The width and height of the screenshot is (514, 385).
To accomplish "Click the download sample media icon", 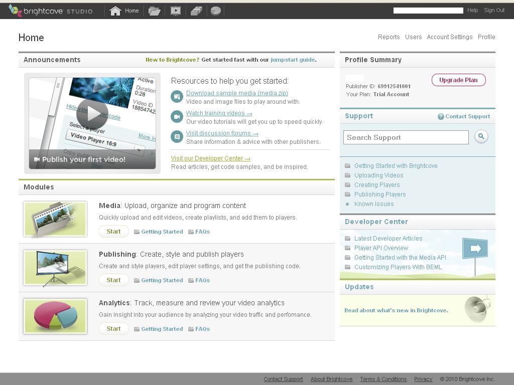I will [177, 96].
